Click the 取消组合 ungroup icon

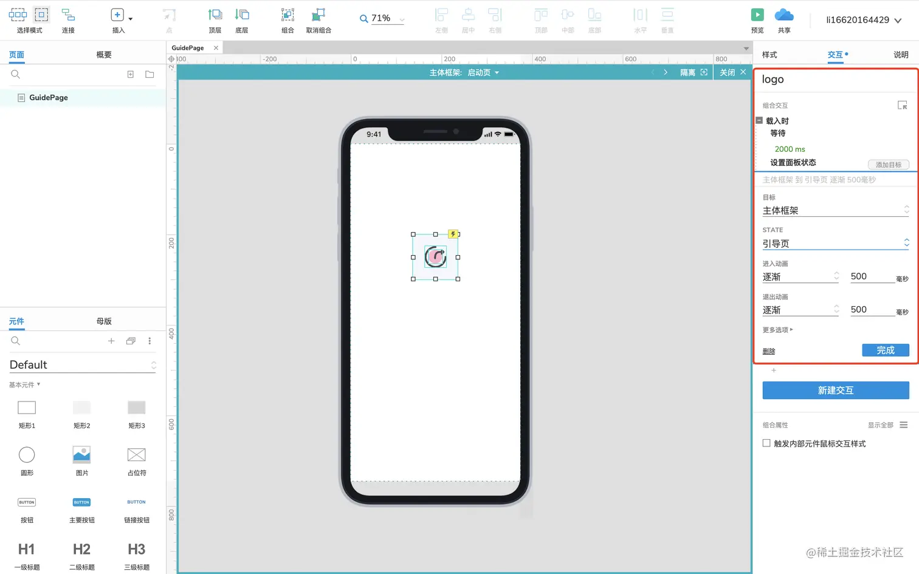[318, 15]
